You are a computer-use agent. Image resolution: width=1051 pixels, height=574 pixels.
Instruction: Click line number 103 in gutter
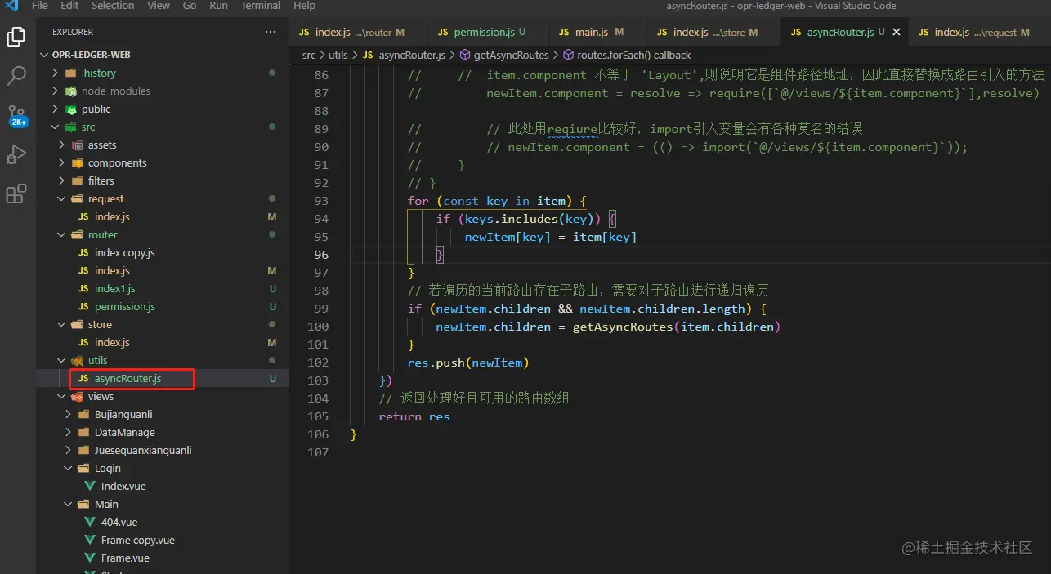319,380
